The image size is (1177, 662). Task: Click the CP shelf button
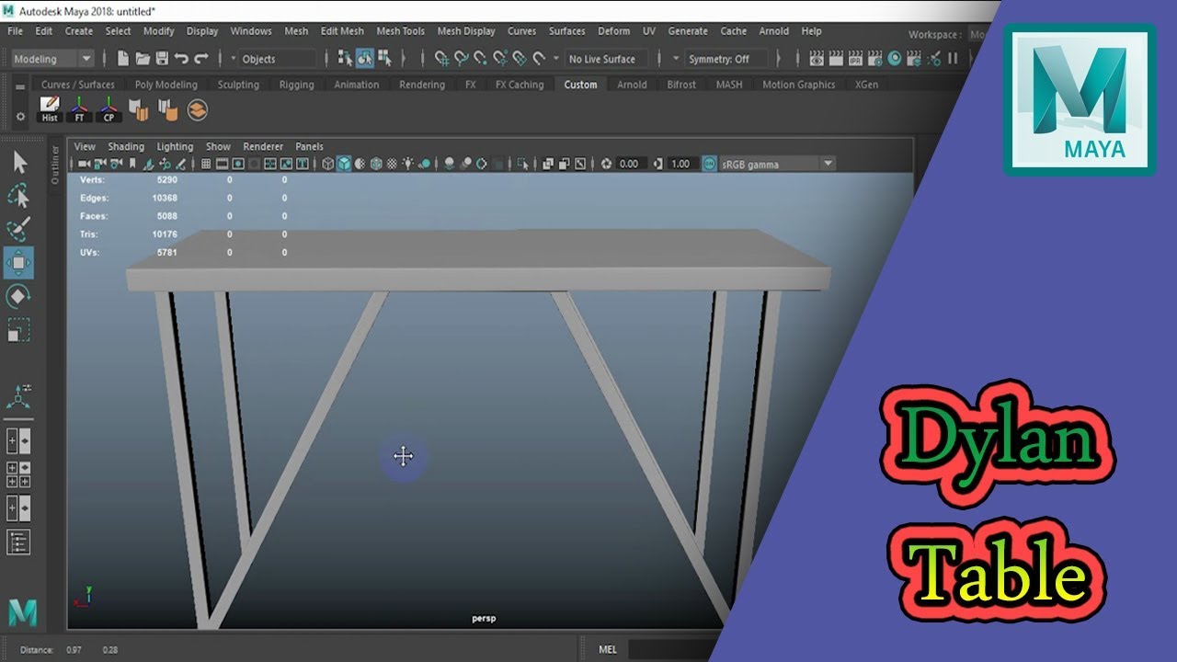pos(109,109)
